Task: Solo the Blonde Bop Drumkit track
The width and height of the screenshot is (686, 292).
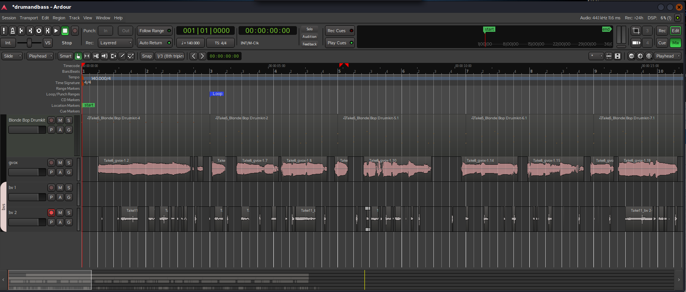Action: pyautogui.click(x=69, y=120)
